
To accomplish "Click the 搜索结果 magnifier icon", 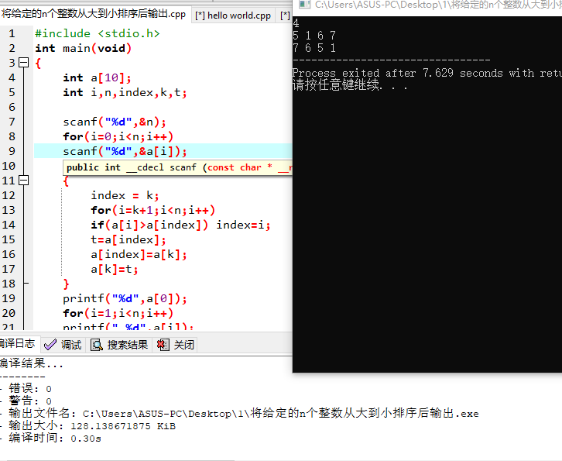I will click(97, 345).
